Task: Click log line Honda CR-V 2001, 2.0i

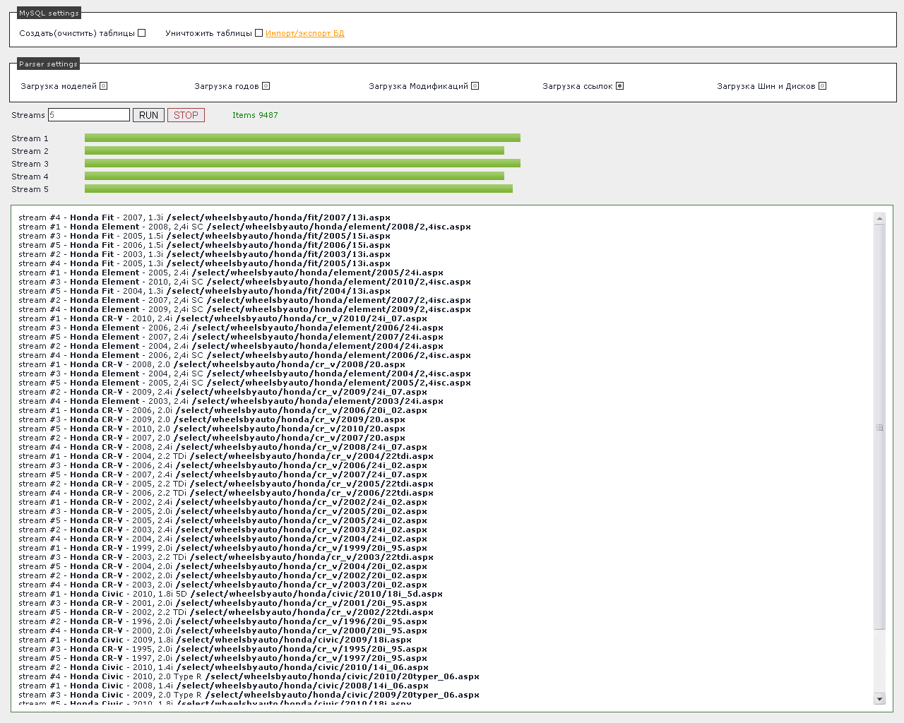Action: pos(222,603)
